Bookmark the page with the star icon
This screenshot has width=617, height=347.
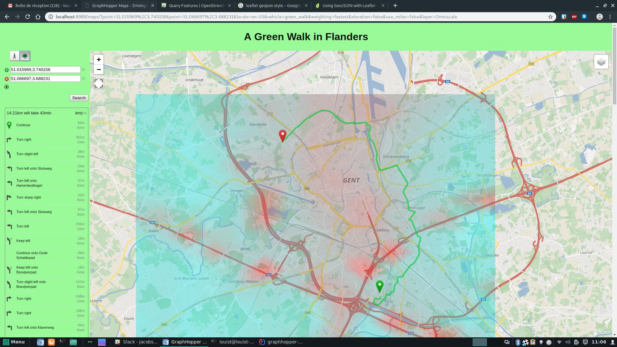click(x=551, y=17)
